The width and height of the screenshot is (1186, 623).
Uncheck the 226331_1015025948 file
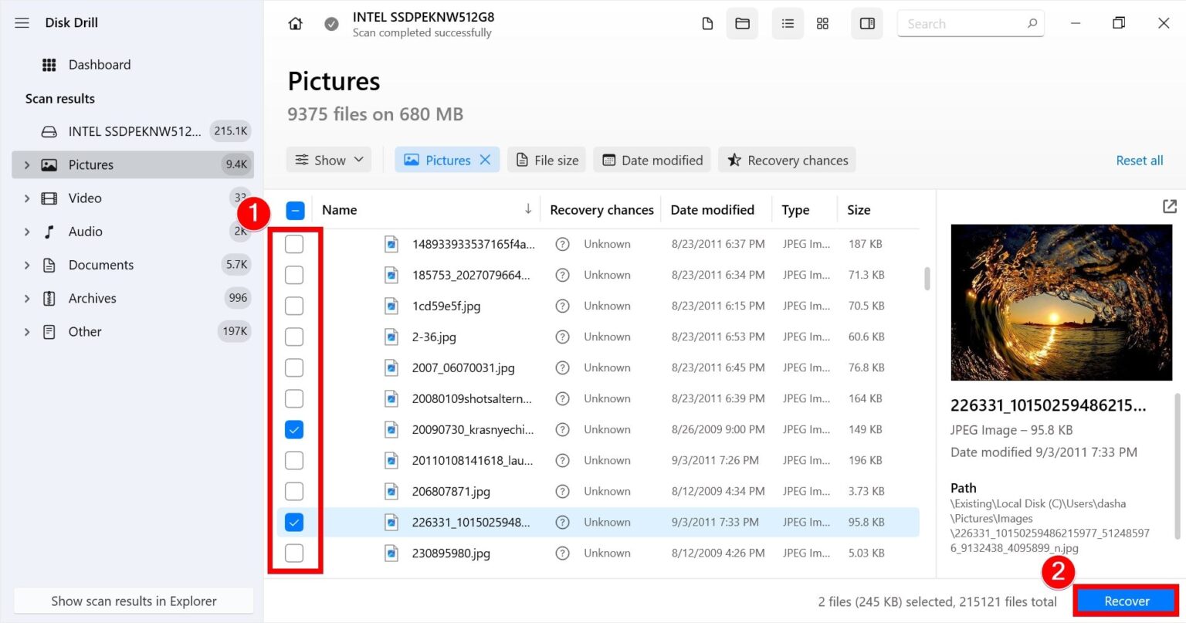[294, 522]
